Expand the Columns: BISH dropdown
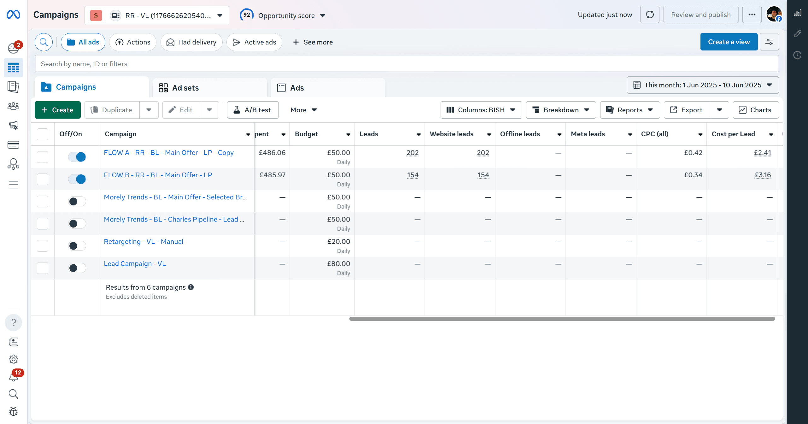 tap(481, 110)
